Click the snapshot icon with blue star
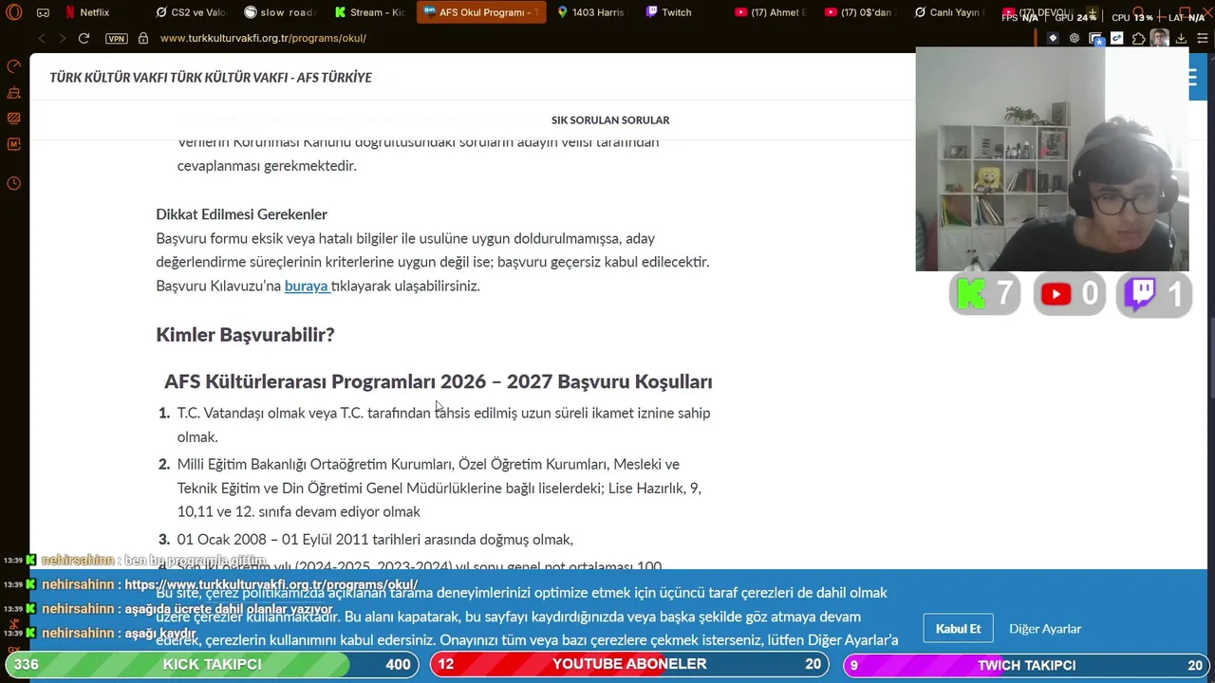This screenshot has width=1215, height=683. (x=1096, y=39)
